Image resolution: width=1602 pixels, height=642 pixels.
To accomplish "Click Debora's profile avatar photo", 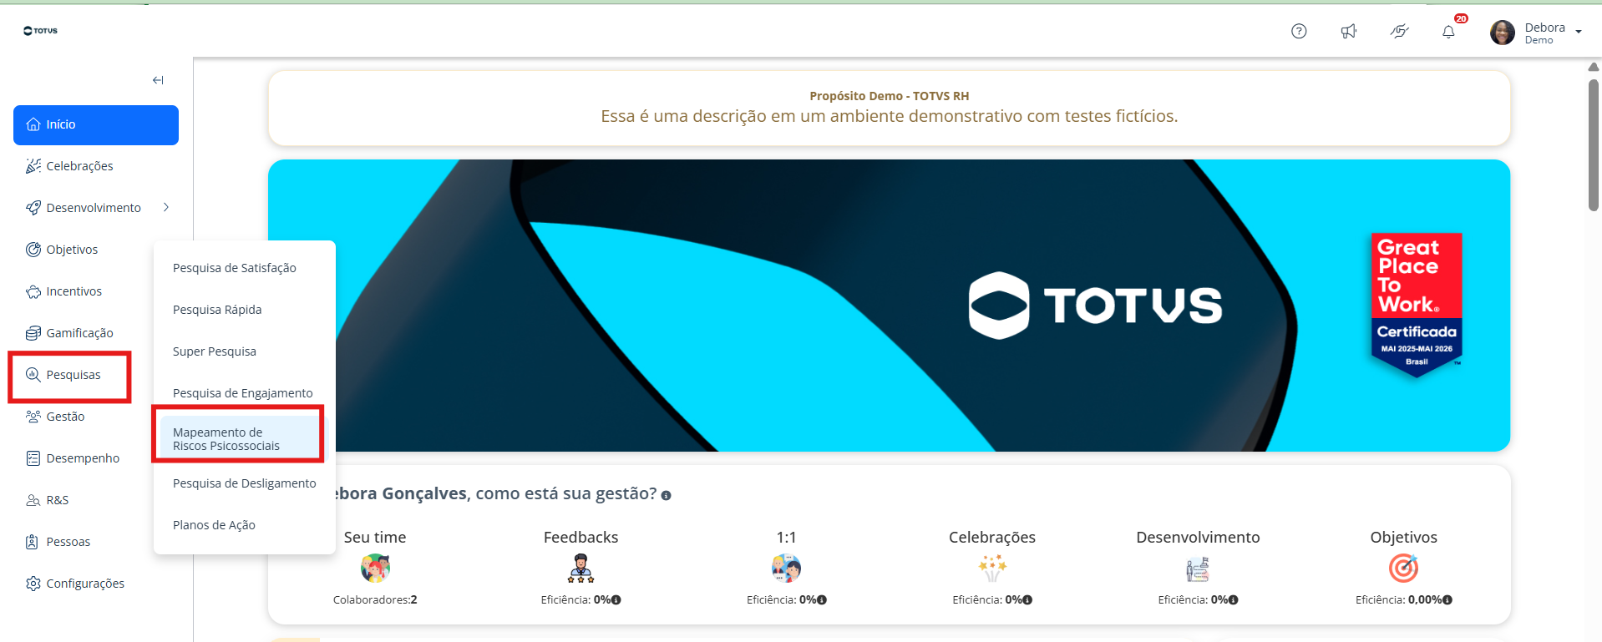I will (1503, 33).
